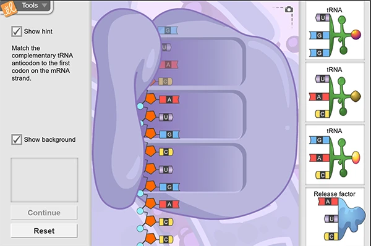This screenshot has width=371, height=246.
Task: Click the U base of first AUG codon
Action: coord(166,117)
